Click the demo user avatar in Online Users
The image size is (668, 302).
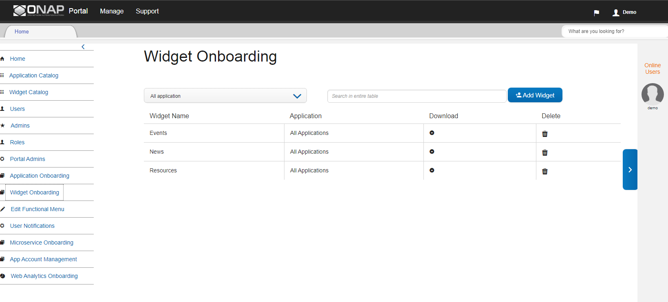(653, 94)
